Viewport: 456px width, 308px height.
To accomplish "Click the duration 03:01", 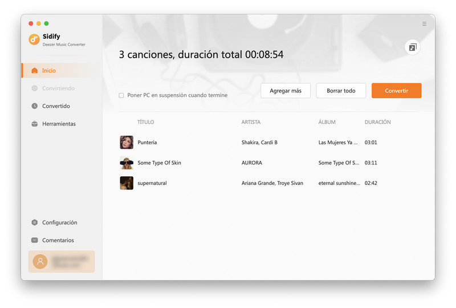I will click(x=371, y=143).
